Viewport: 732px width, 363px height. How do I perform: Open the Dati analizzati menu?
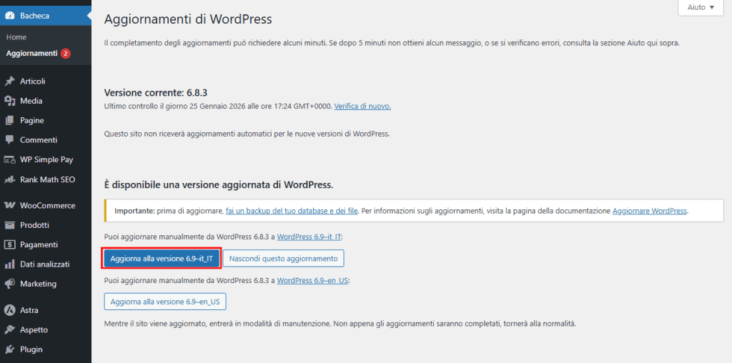click(x=46, y=264)
